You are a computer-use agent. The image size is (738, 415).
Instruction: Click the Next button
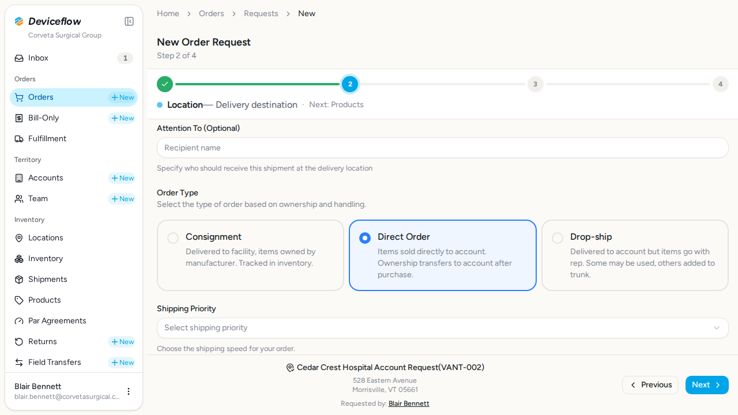(x=707, y=385)
